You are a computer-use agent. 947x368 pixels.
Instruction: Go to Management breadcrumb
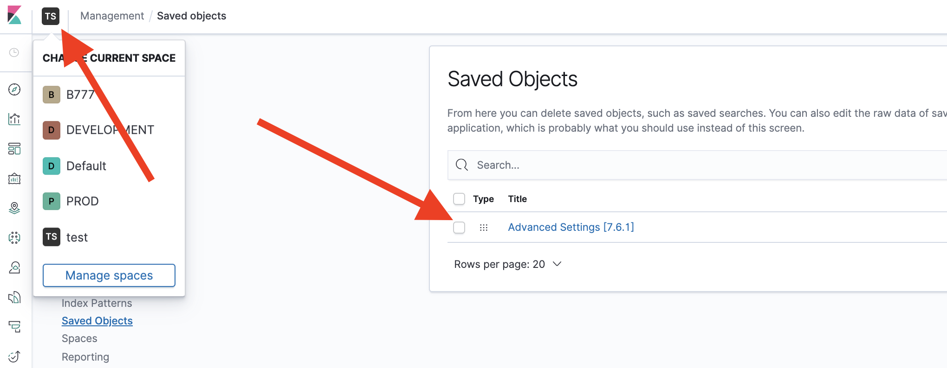pos(112,16)
